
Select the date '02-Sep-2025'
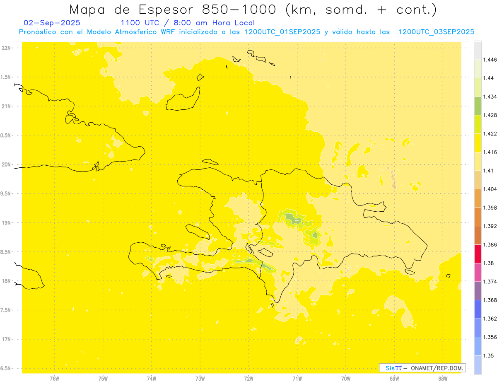(52, 23)
